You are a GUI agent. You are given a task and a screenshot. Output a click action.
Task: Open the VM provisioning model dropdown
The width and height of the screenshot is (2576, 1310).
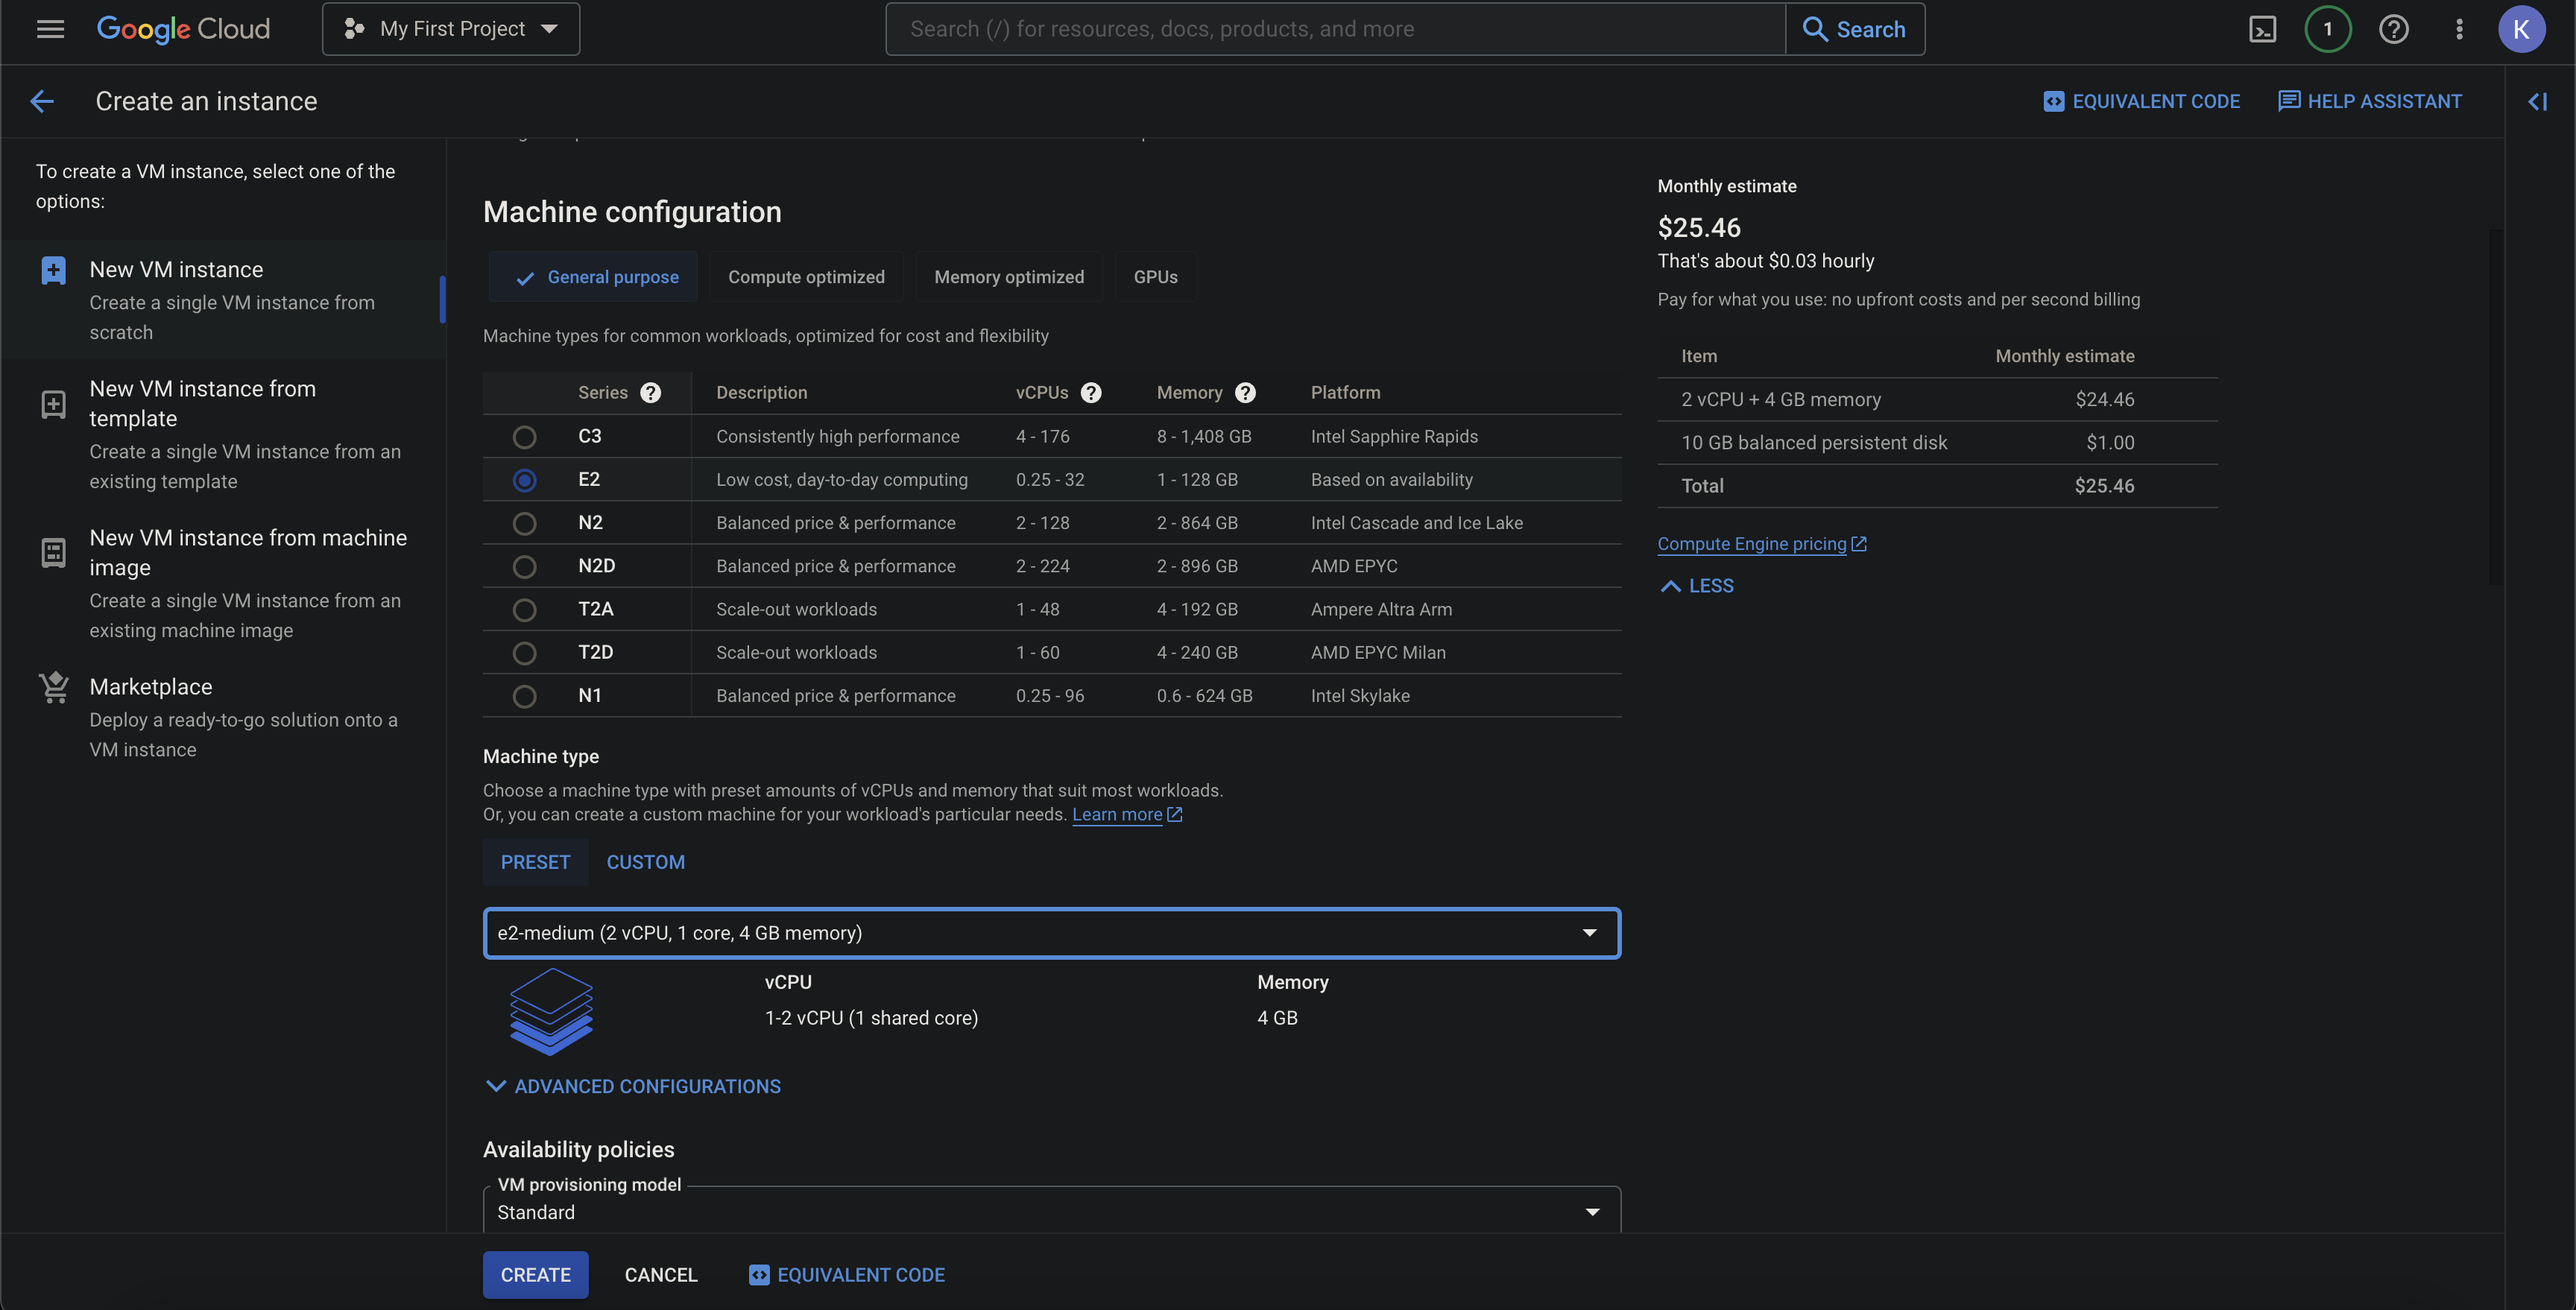click(1052, 1209)
